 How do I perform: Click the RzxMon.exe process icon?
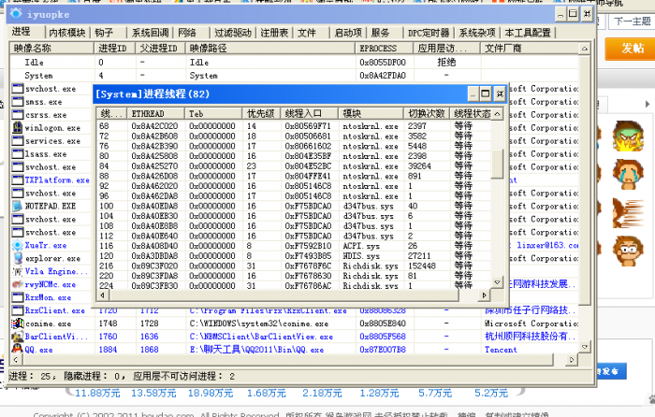[18, 297]
